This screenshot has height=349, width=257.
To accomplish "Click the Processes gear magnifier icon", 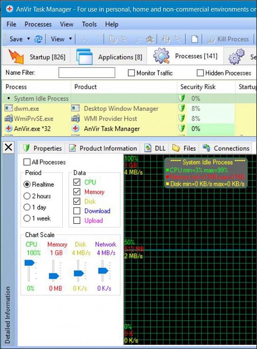I will (162, 56).
